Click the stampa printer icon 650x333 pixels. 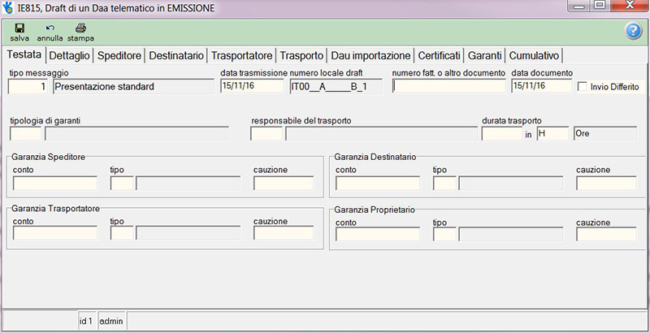point(80,28)
